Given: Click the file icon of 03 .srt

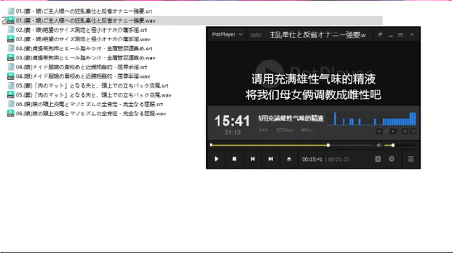Looking at the screenshot, I should click(11, 49).
